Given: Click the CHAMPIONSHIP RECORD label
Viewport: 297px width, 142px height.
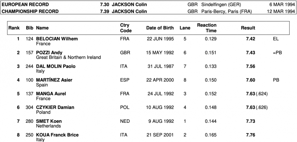Looking at the screenshot, I should pyautogui.click(x=30, y=11).
